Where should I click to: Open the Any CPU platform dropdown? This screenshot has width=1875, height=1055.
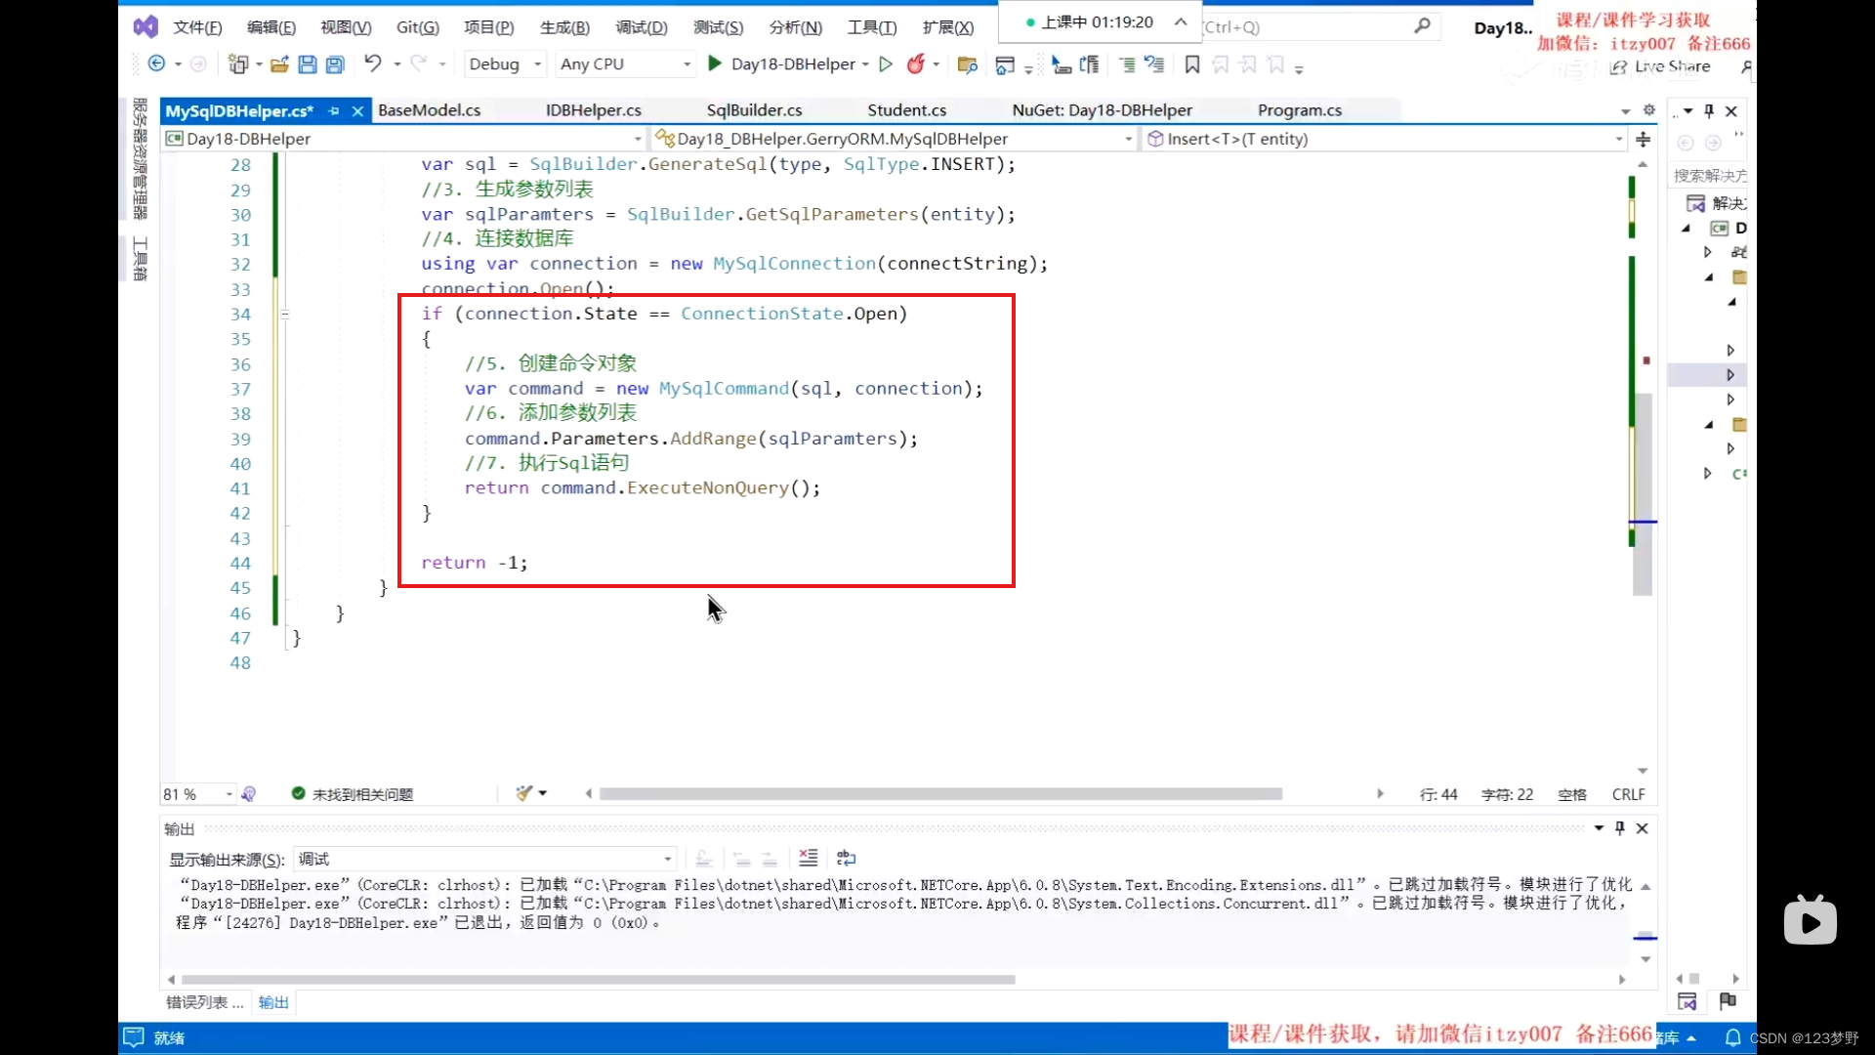click(625, 64)
